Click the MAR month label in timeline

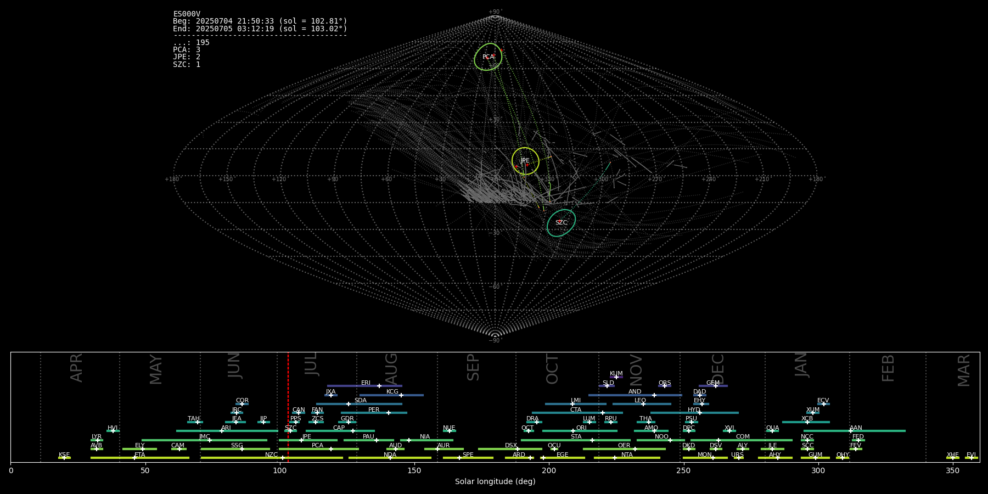pyautogui.click(x=964, y=370)
